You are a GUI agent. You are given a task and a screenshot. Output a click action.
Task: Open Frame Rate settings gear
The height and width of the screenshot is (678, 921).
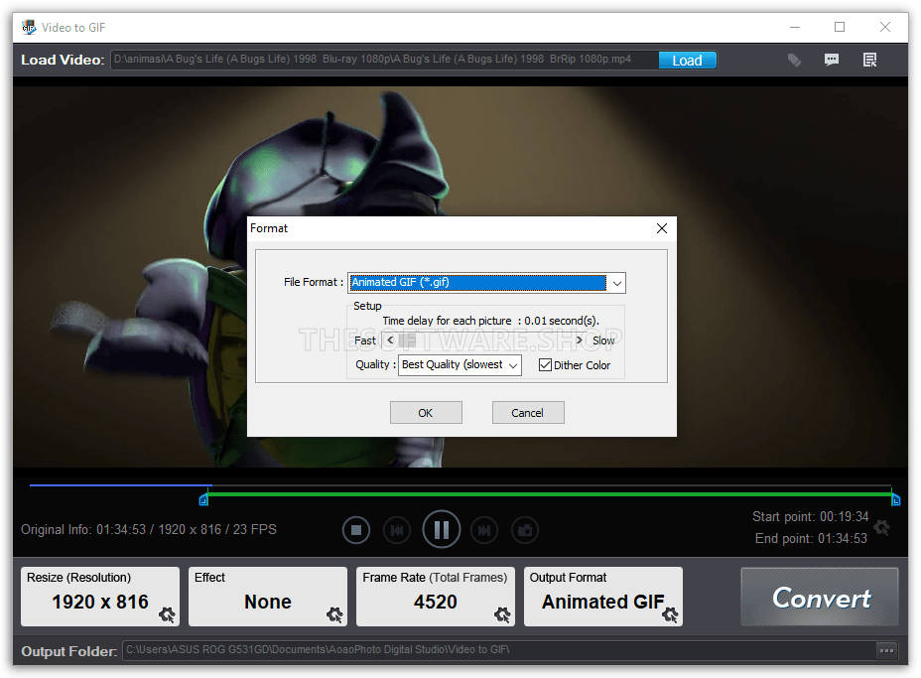pyautogui.click(x=502, y=615)
